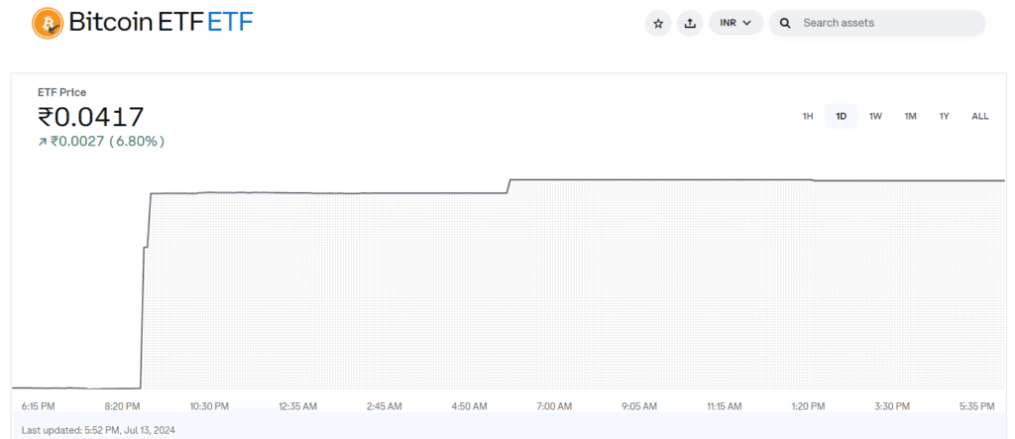View the 1Y price history
Screen dimensions: 1015x439
(945, 116)
